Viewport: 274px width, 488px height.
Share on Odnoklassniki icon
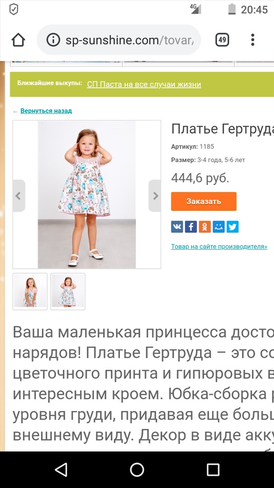coord(205,226)
